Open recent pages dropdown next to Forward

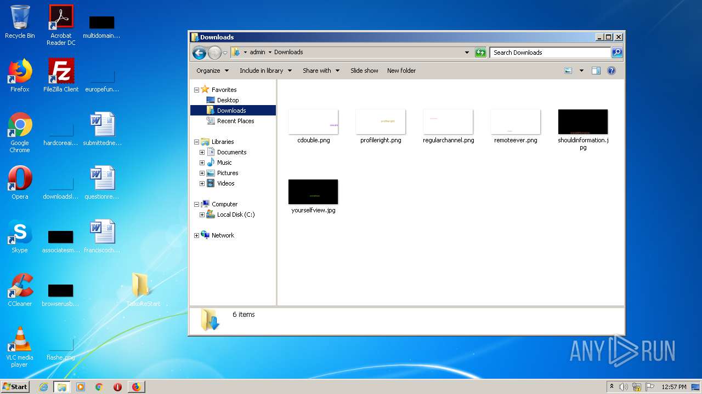tap(225, 53)
